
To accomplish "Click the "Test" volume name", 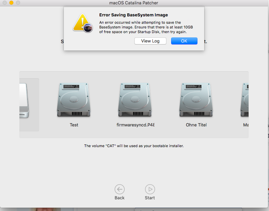I will (x=74, y=125).
